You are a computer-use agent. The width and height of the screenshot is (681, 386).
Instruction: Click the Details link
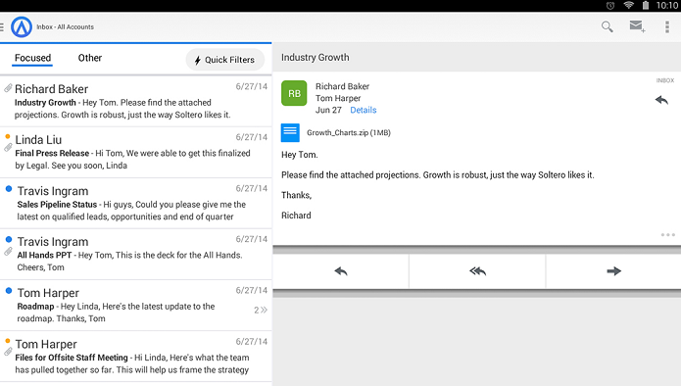pos(364,111)
